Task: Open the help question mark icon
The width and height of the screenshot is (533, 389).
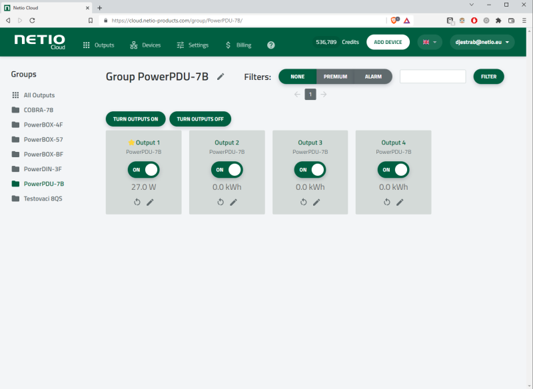Action: coord(271,45)
